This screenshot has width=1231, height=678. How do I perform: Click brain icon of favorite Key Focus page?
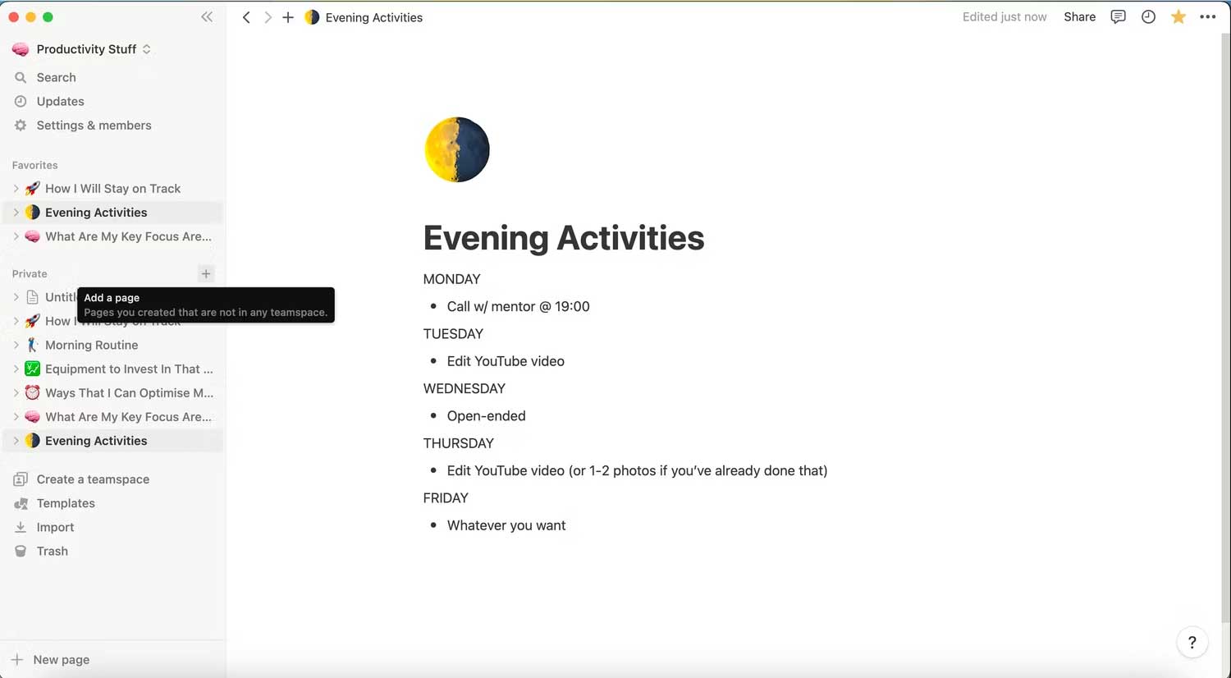32,236
